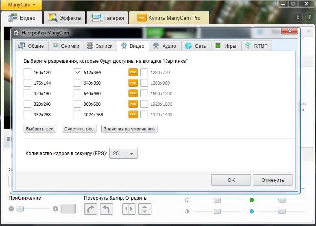The height and width of the screenshot is (226, 316).
Task: Uncheck the 512x384 resolution checkbox
Action: click(77, 72)
